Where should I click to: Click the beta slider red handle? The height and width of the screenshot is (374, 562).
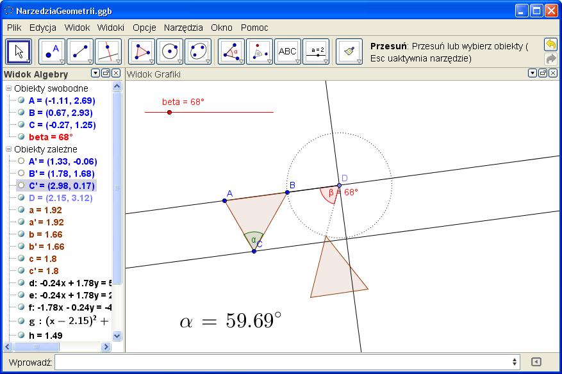point(170,113)
